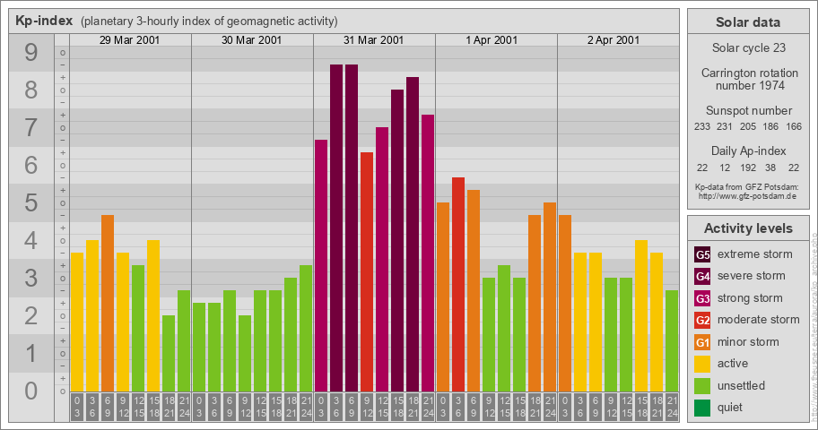The width and height of the screenshot is (818, 430).
Task: Click the 1 Apr 12–15 green bar
Action: pos(504,329)
